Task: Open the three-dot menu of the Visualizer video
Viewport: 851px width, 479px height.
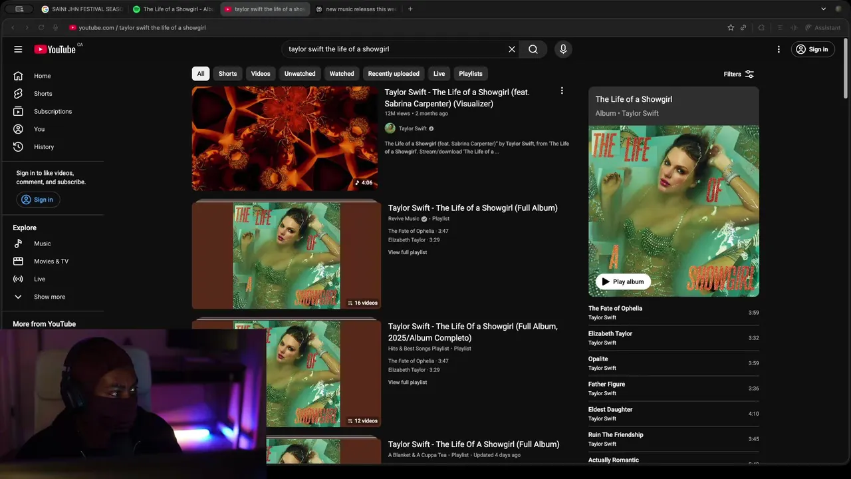Action: pos(562,91)
